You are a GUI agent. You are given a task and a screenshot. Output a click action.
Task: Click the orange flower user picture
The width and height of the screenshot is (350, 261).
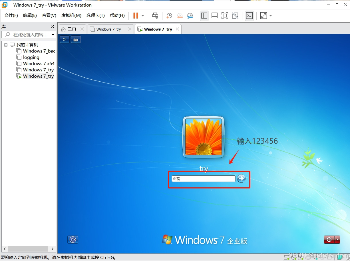coord(204,137)
